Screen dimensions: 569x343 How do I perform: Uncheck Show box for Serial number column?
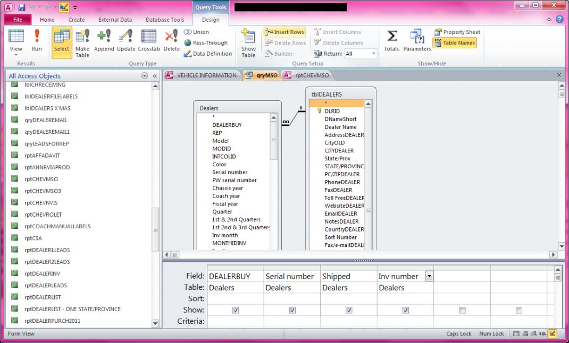click(x=292, y=310)
